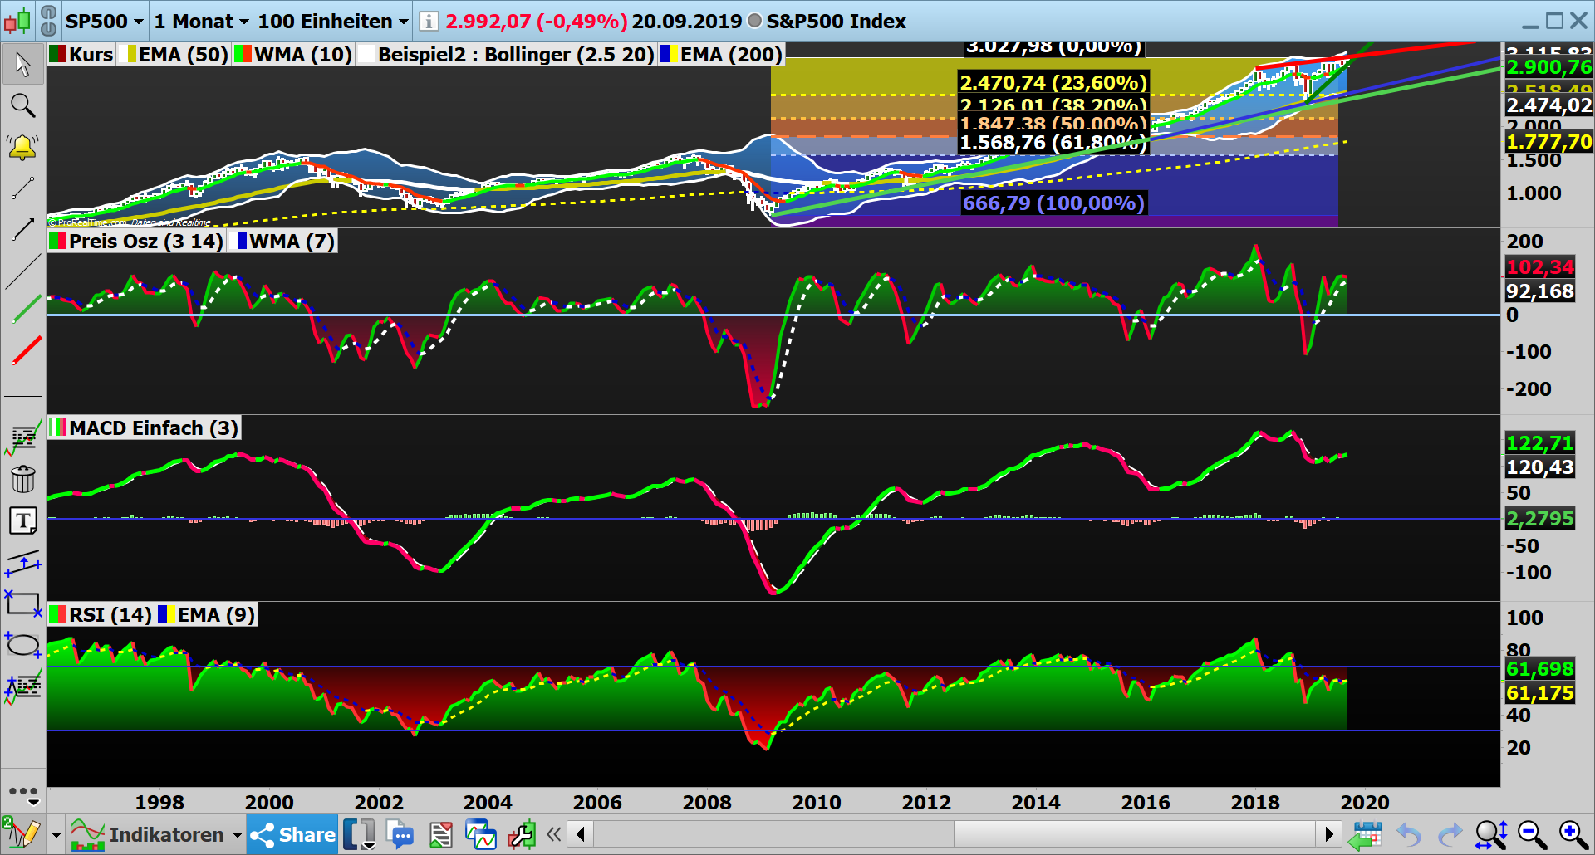Go to date using the calendar icon

pos(1364,834)
